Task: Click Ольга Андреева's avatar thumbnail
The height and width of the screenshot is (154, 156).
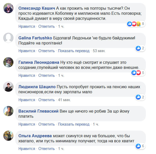Action: click(x=8, y=136)
